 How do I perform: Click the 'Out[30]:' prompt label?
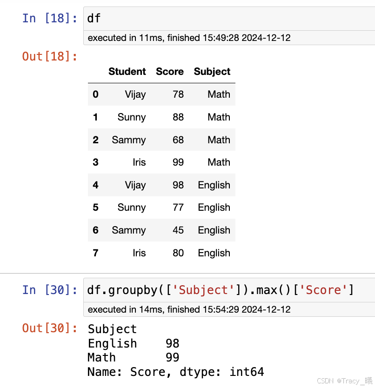click(x=50, y=328)
